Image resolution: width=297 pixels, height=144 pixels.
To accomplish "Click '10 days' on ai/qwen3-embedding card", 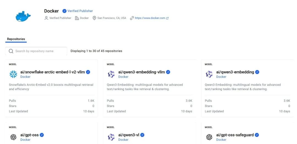I will [285, 111].
